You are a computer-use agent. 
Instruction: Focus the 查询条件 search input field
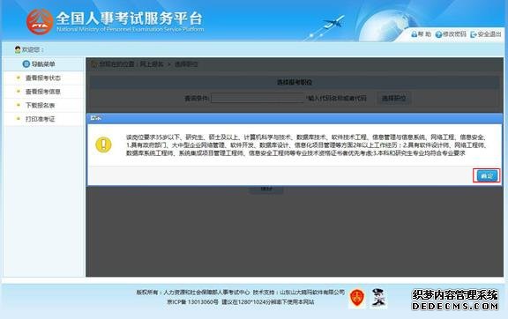[258, 98]
